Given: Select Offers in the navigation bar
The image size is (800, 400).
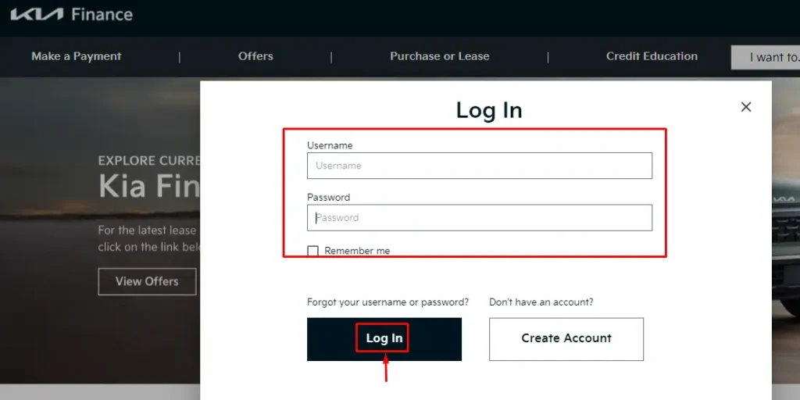Looking at the screenshot, I should (255, 56).
